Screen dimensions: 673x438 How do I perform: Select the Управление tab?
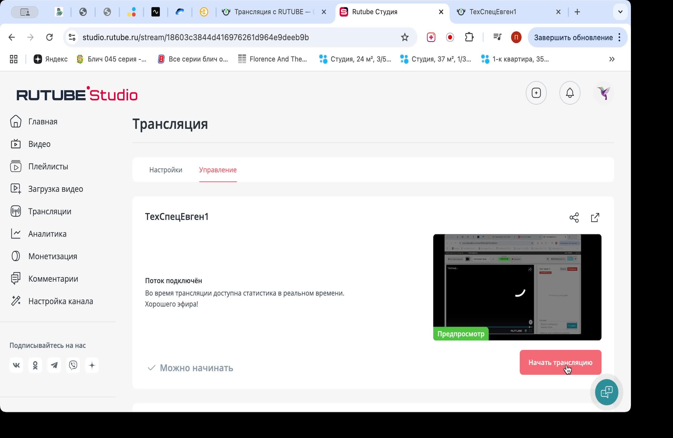pos(218,170)
